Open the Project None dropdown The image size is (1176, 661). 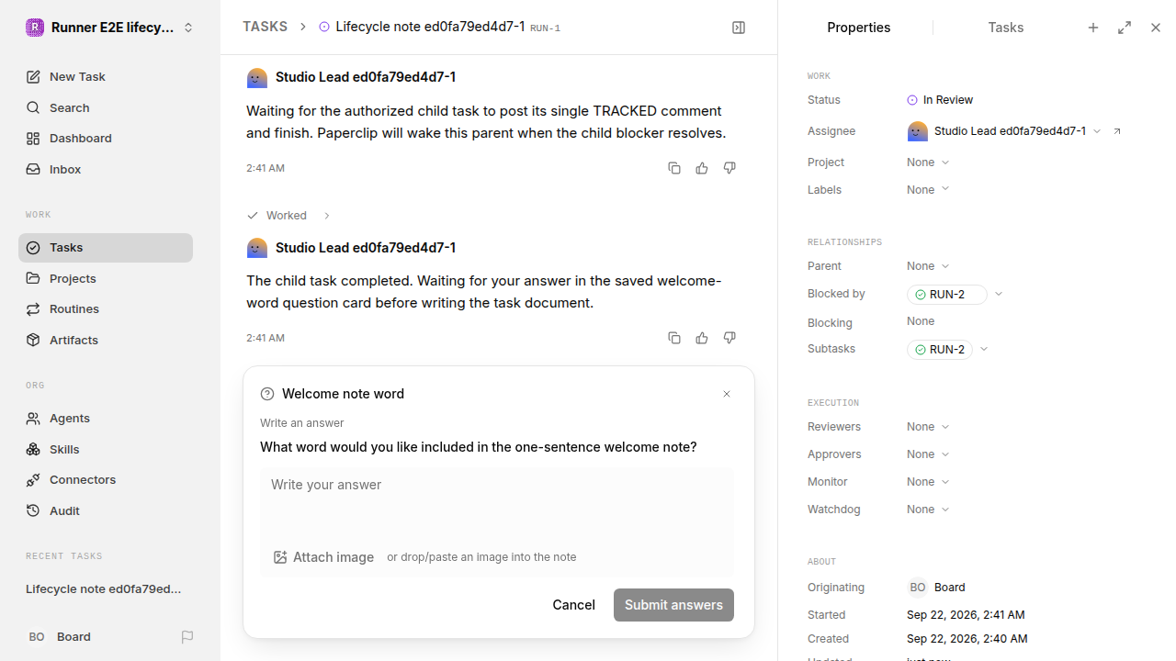928,162
